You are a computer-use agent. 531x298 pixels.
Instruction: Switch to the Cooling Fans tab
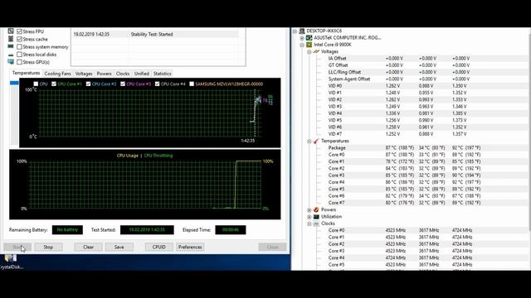(x=57, y=74)
